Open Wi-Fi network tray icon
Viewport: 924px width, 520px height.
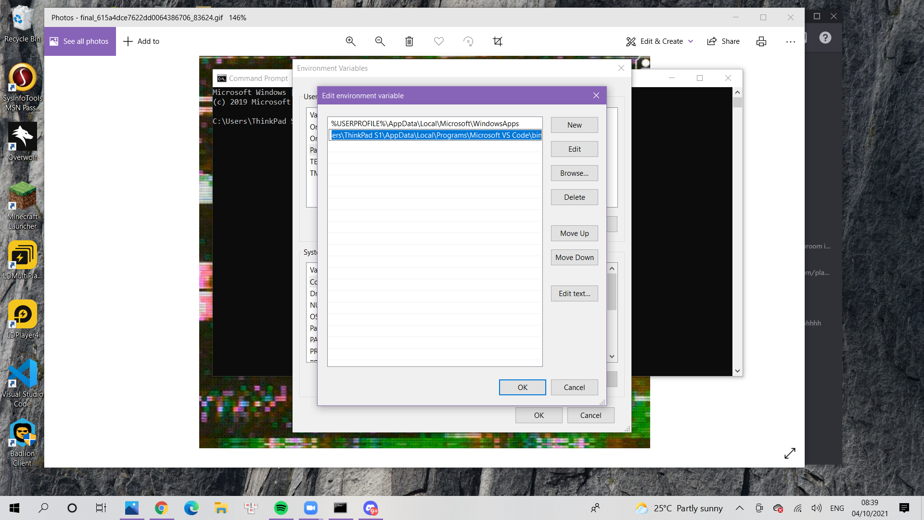point(797,508)
